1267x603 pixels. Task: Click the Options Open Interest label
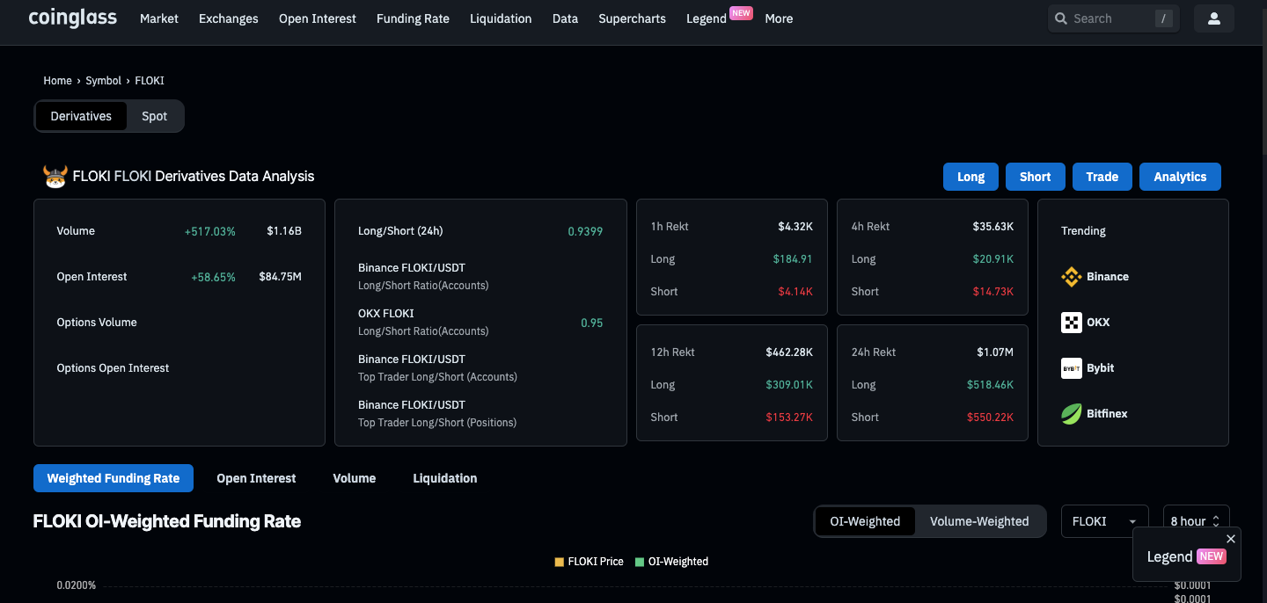point(113,368)
